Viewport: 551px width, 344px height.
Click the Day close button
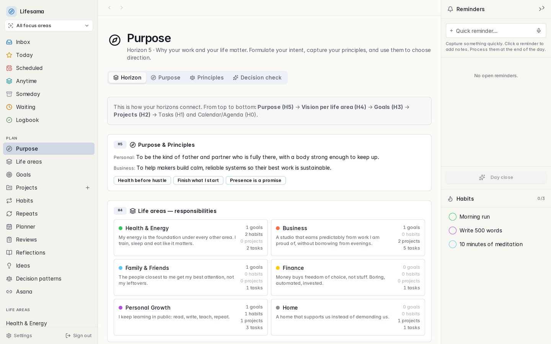click(x=496, y=177)
